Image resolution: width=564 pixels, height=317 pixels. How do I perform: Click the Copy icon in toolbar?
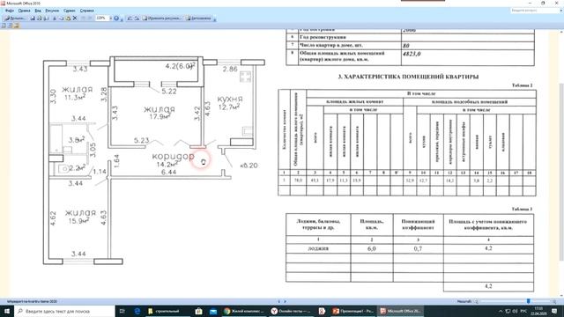point(61,18)
